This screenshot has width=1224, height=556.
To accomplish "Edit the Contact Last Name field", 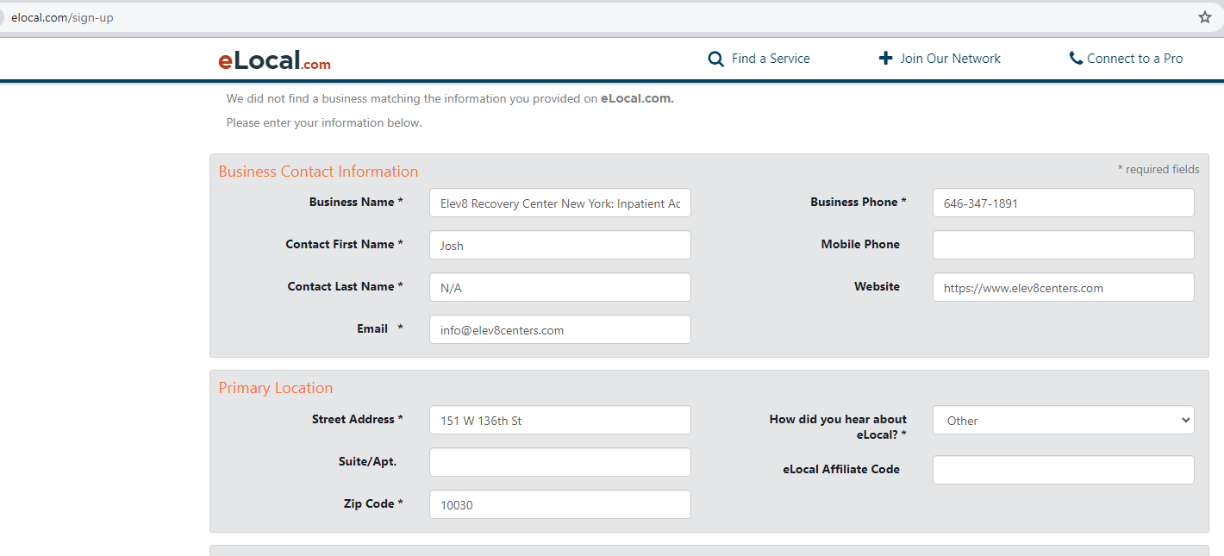I will point(560,288).
